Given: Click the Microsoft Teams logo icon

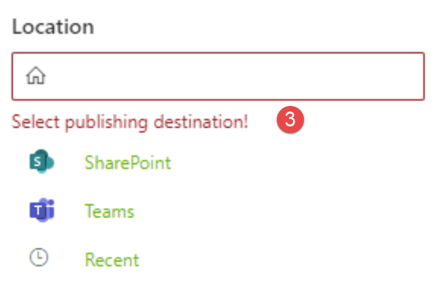Looking at the screenshot, I should [41, 211].
